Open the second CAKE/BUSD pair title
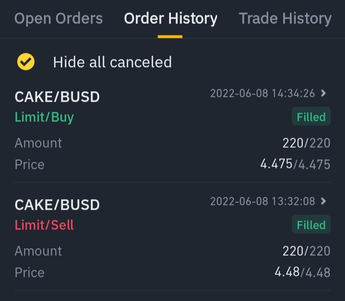 (57, 205)
